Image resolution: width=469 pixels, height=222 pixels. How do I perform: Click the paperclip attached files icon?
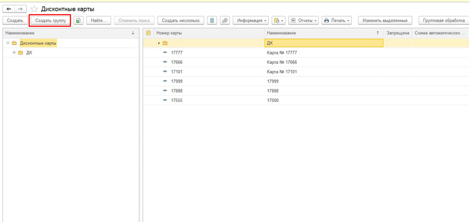tap(225, 21)
